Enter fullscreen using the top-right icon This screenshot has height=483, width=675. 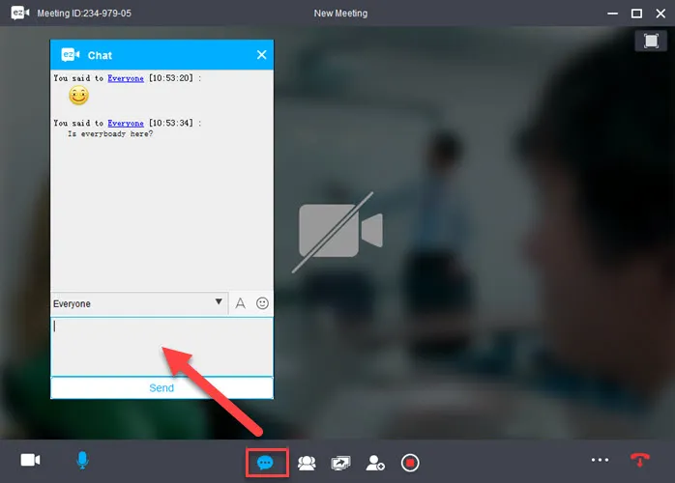tap(651, 41)
